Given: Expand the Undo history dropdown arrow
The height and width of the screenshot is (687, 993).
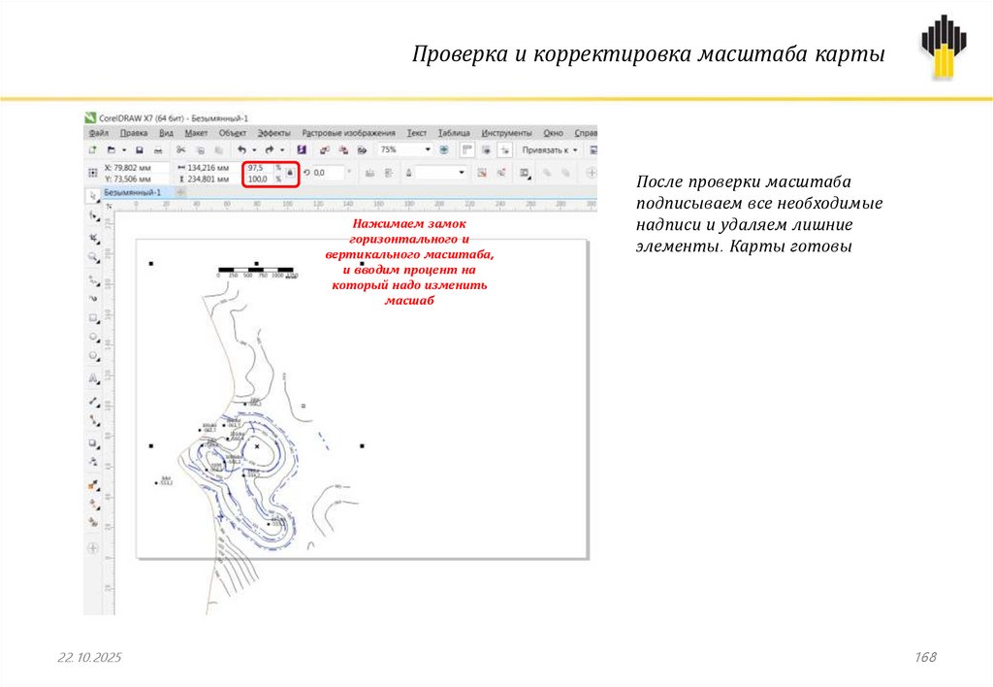Looking at the screenshot, I should tap(254, 150).
